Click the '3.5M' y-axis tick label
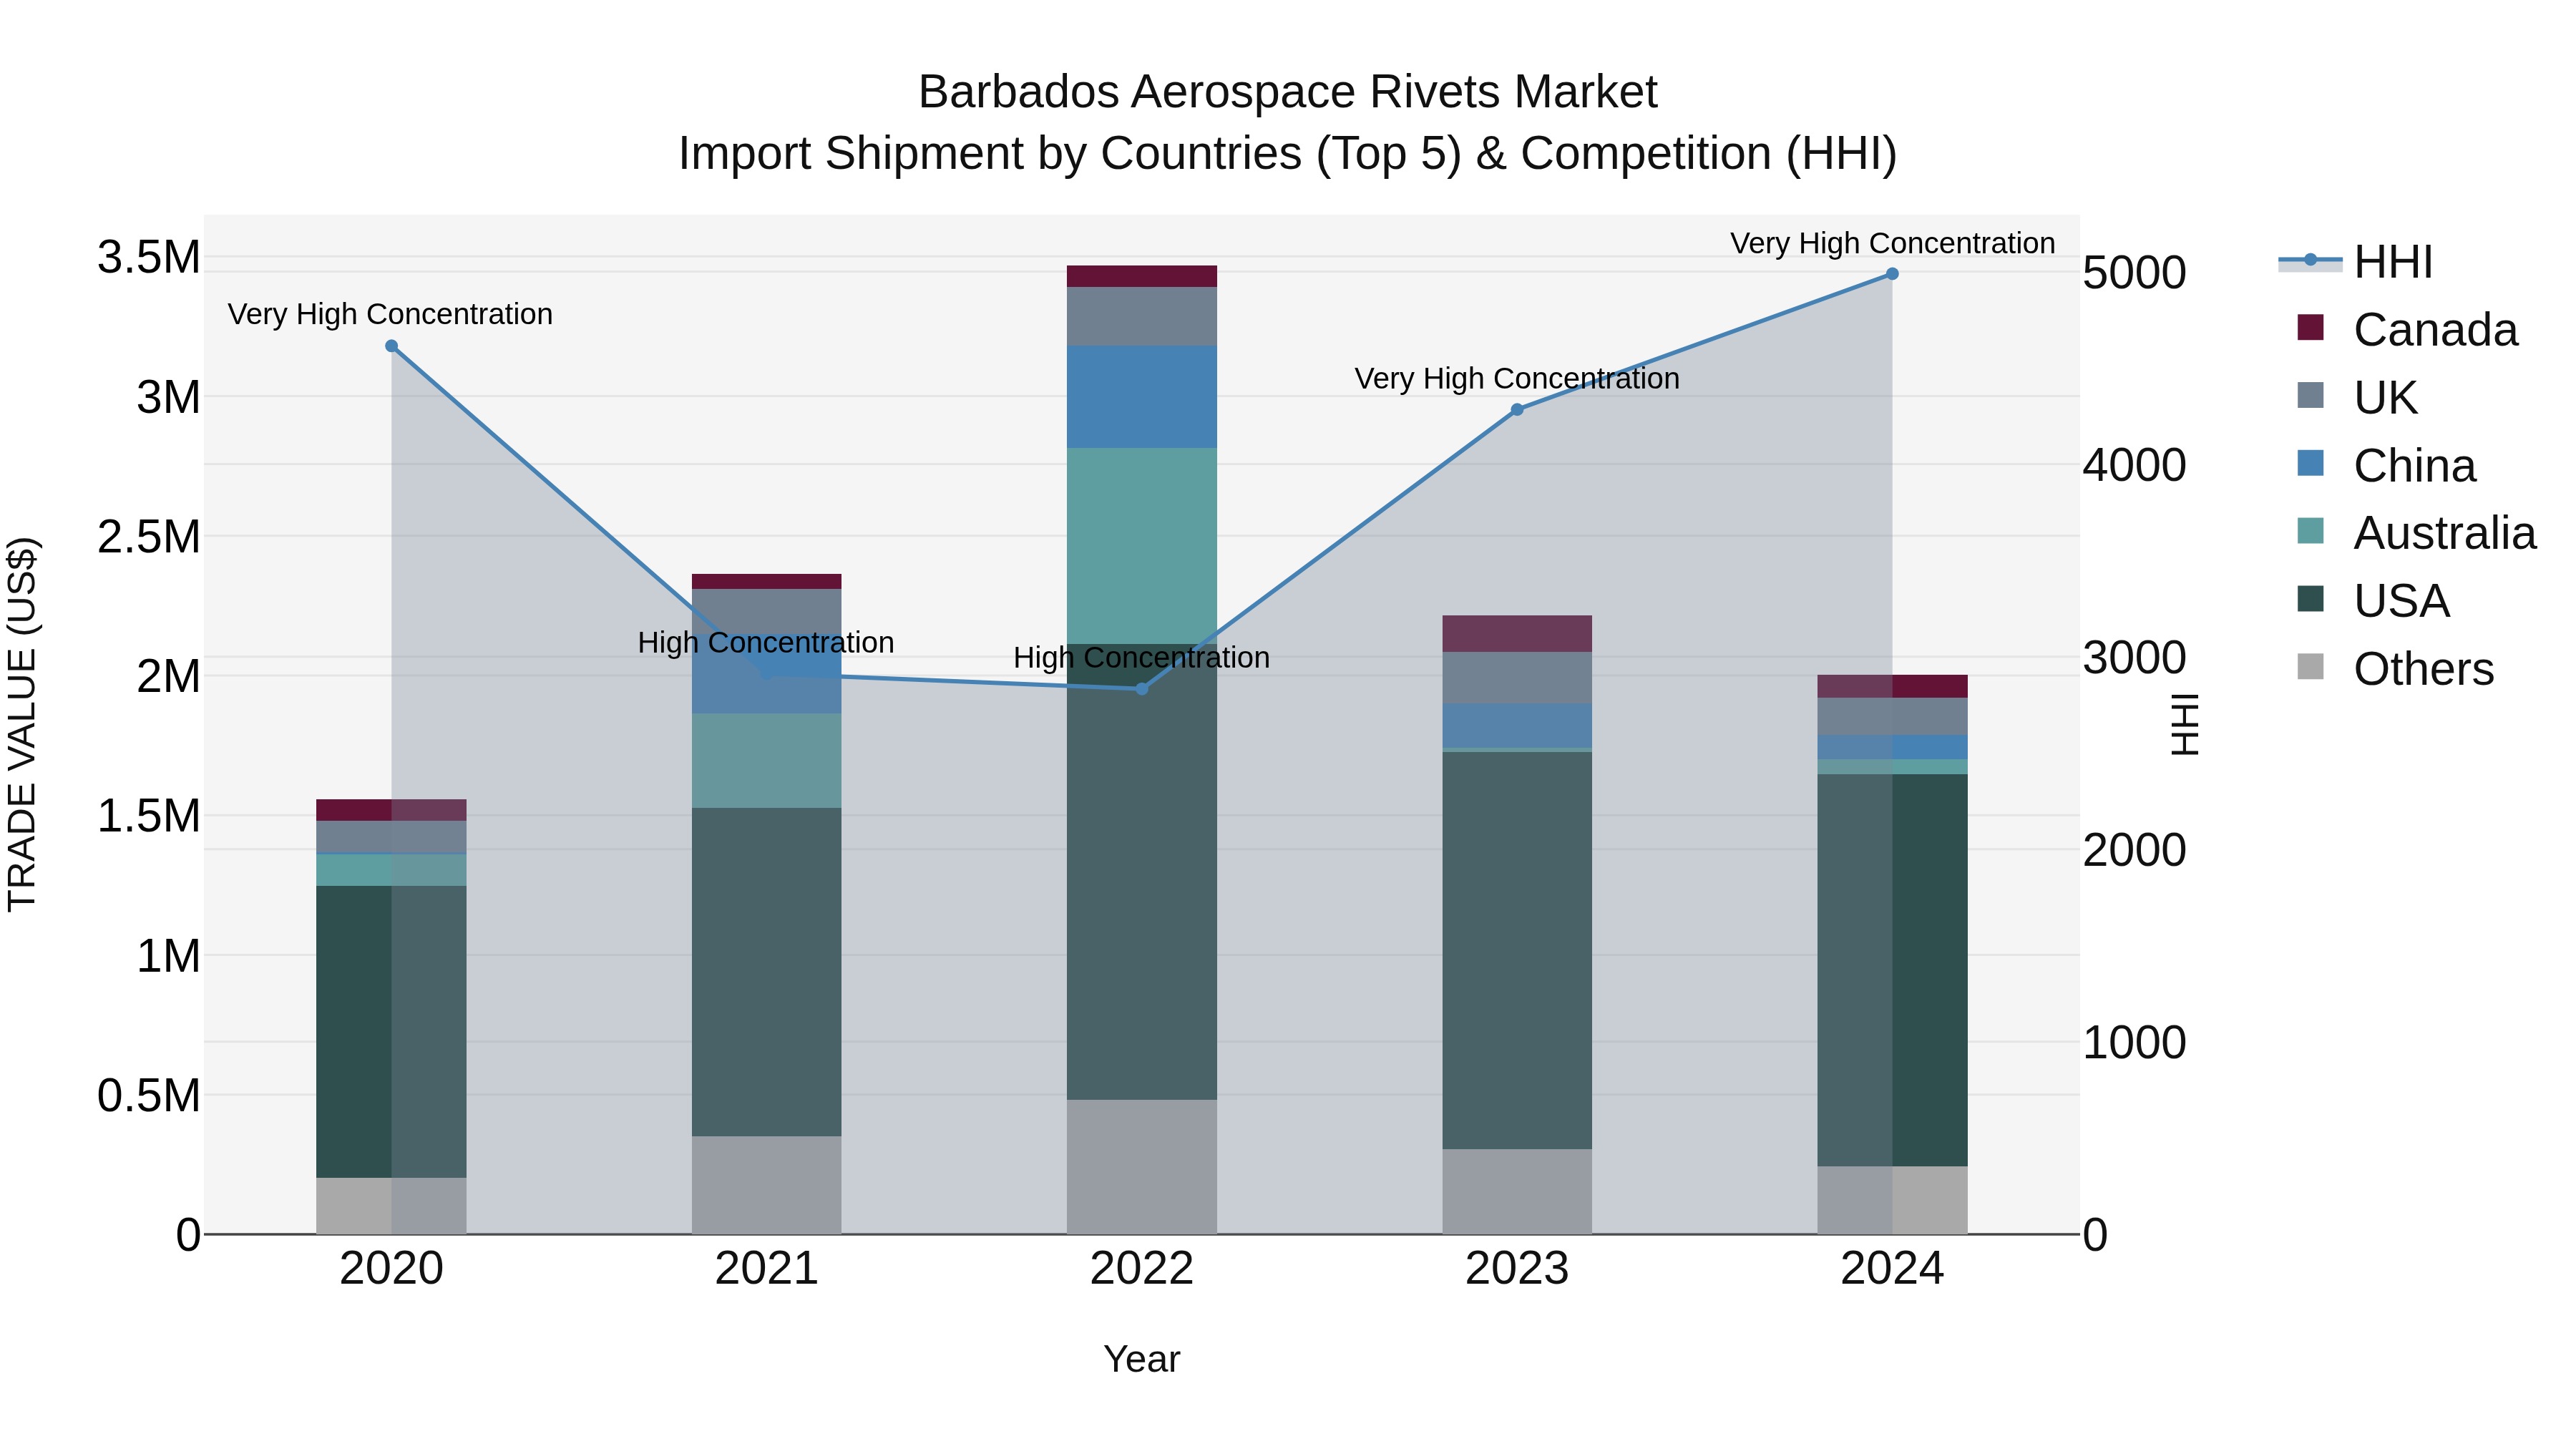Image resolution: width=2576 pixels, height=1449 pixels. (x=149, y=258)
